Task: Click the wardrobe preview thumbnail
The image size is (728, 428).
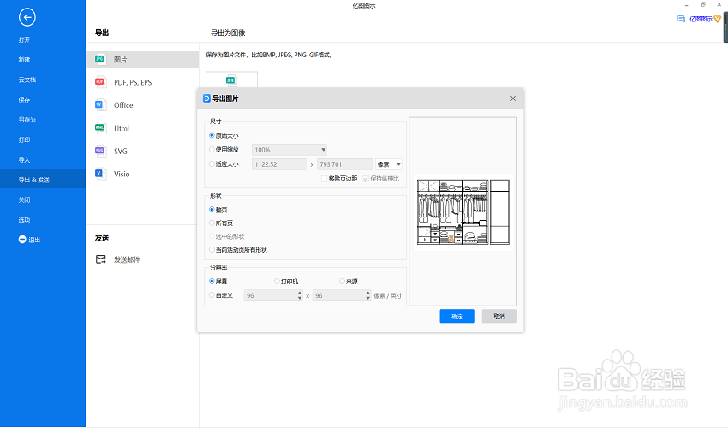Action: click(462, 212)
